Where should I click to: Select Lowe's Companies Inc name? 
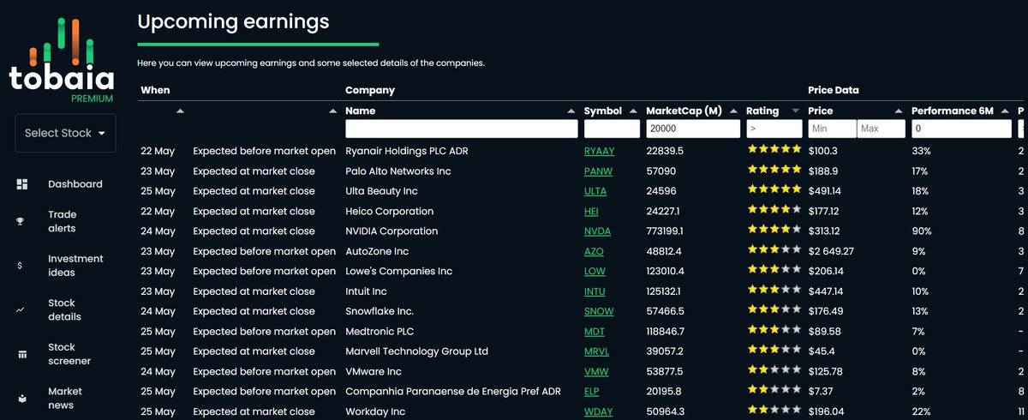[398, 272]
